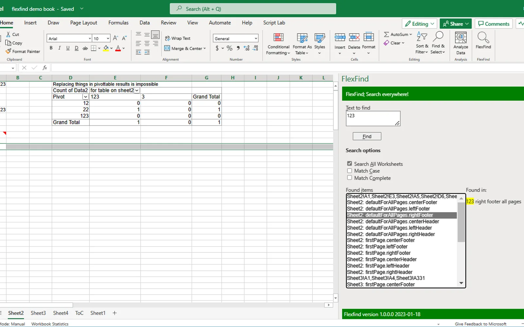Open Analyze Data tool
Image resolution: width=524 pixels, height=327 pixels.
[460, 43]
